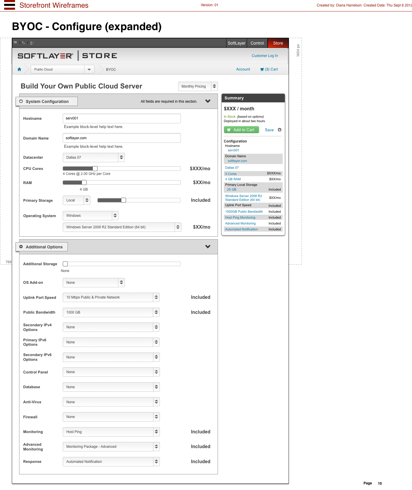Image resolution: width=412 pixels, height=490 pixels.
Task: Click the SoftLayer Store logo
Action: point(67,56)
